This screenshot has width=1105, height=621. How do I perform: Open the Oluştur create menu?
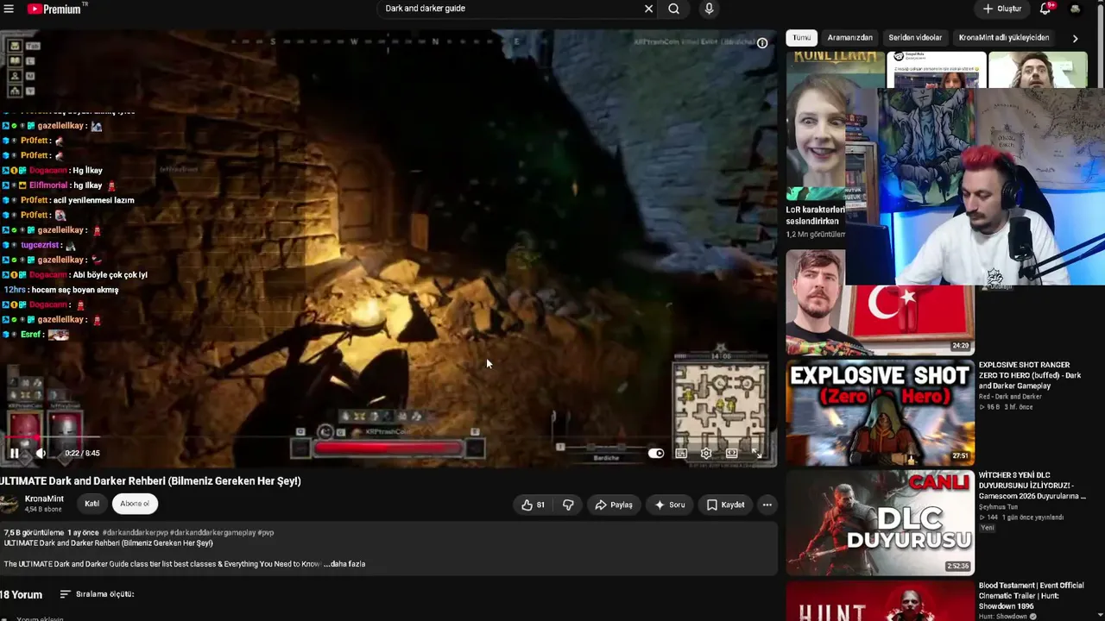1001,9
